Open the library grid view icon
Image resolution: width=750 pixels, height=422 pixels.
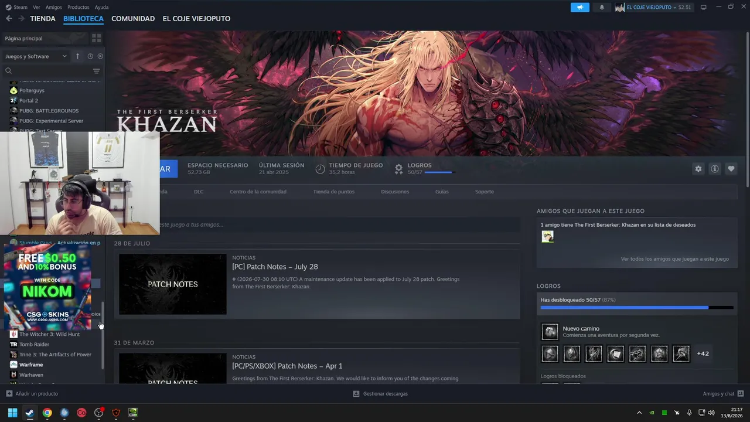(x=97, y=38)
